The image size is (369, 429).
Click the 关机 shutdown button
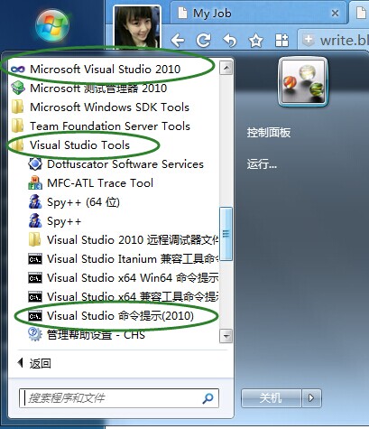click(x=271, y=398)
